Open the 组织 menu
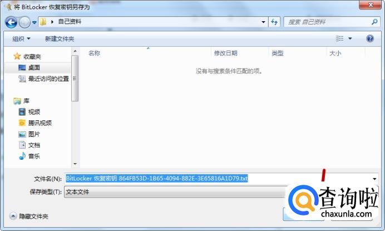The height and width of the screenshot is (231, 385). pyautogui.click(x=21, y=38)
